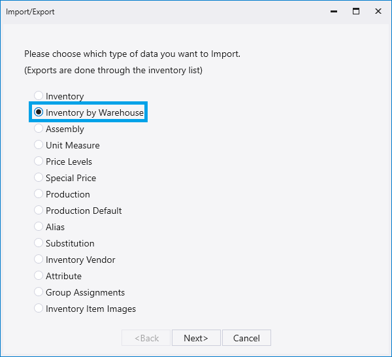Click the Next> button

tap(196, 338)
